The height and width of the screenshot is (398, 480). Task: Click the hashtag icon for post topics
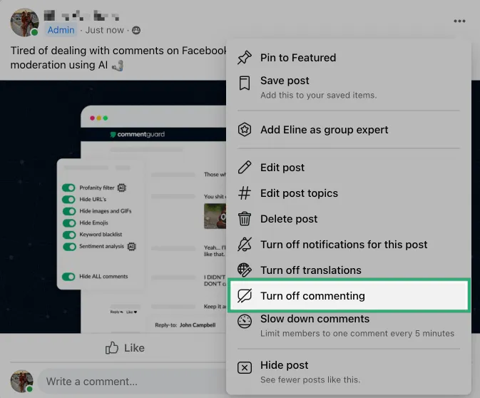[x=245, y=193]
